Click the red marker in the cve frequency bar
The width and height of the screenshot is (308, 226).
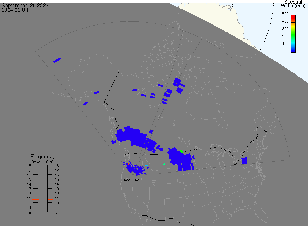(x=50, y=200)
